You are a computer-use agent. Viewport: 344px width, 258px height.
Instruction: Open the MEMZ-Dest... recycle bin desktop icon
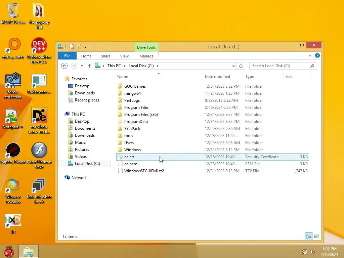click(13, 13)
